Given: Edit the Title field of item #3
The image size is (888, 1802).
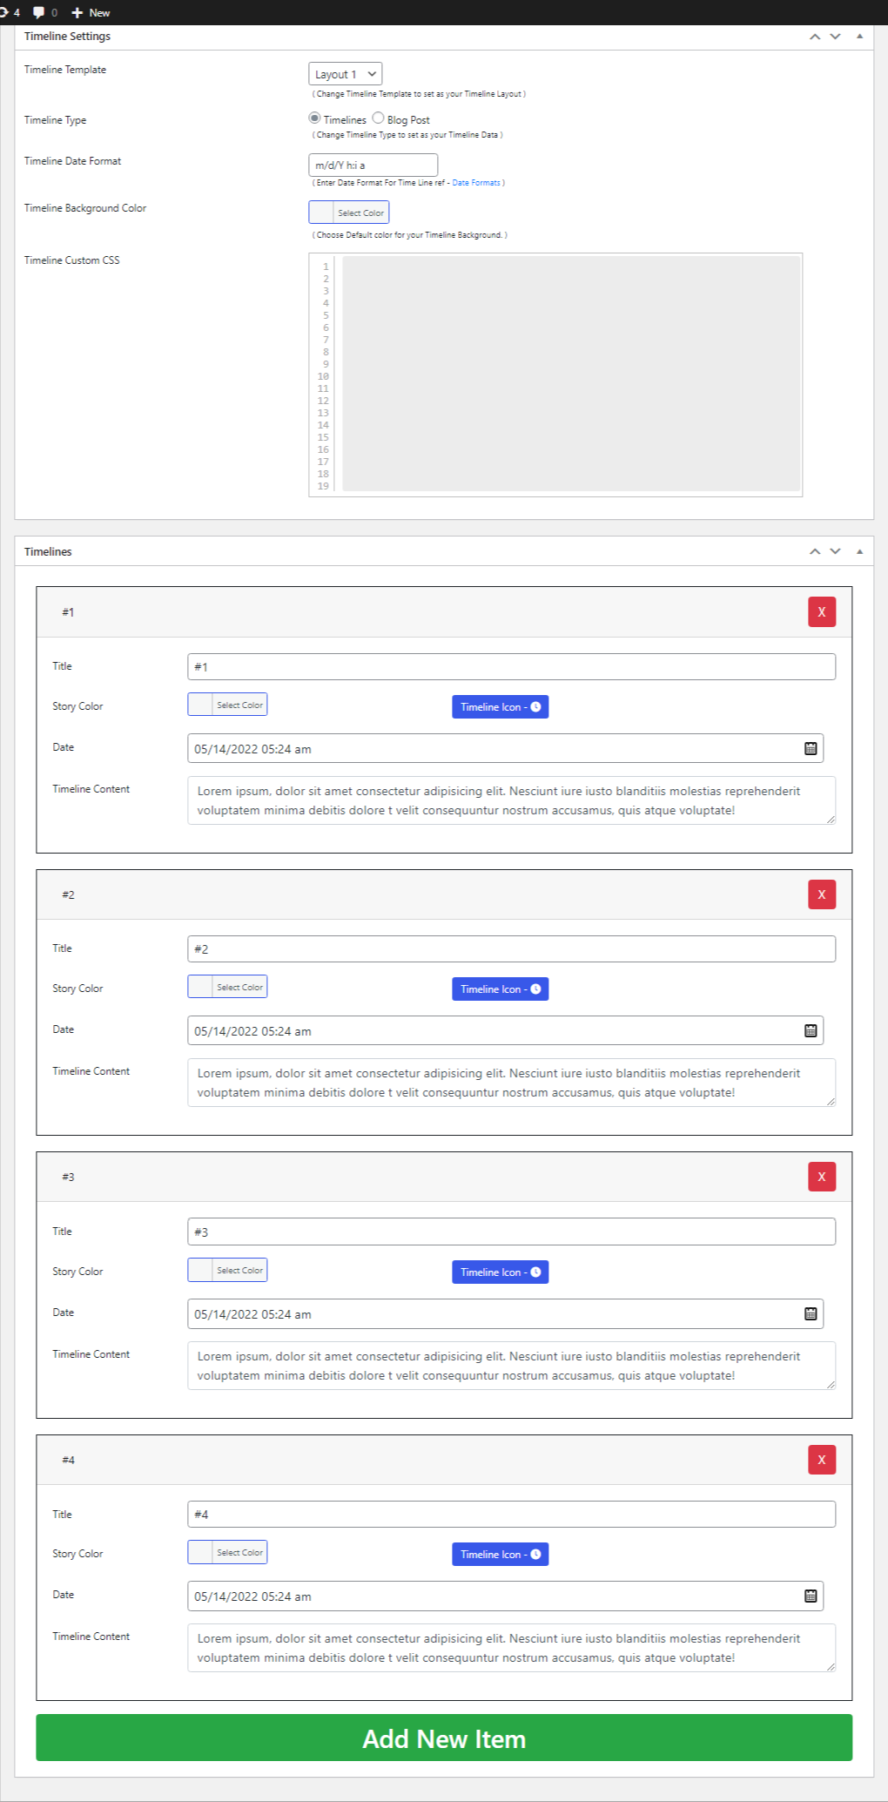Looking at the screenshot, I should [x=511, y=1232].
